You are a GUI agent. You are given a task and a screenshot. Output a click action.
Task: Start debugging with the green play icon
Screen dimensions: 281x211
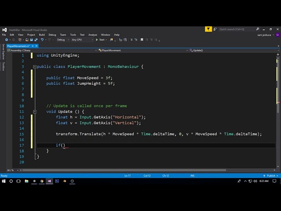click(97, 40)
